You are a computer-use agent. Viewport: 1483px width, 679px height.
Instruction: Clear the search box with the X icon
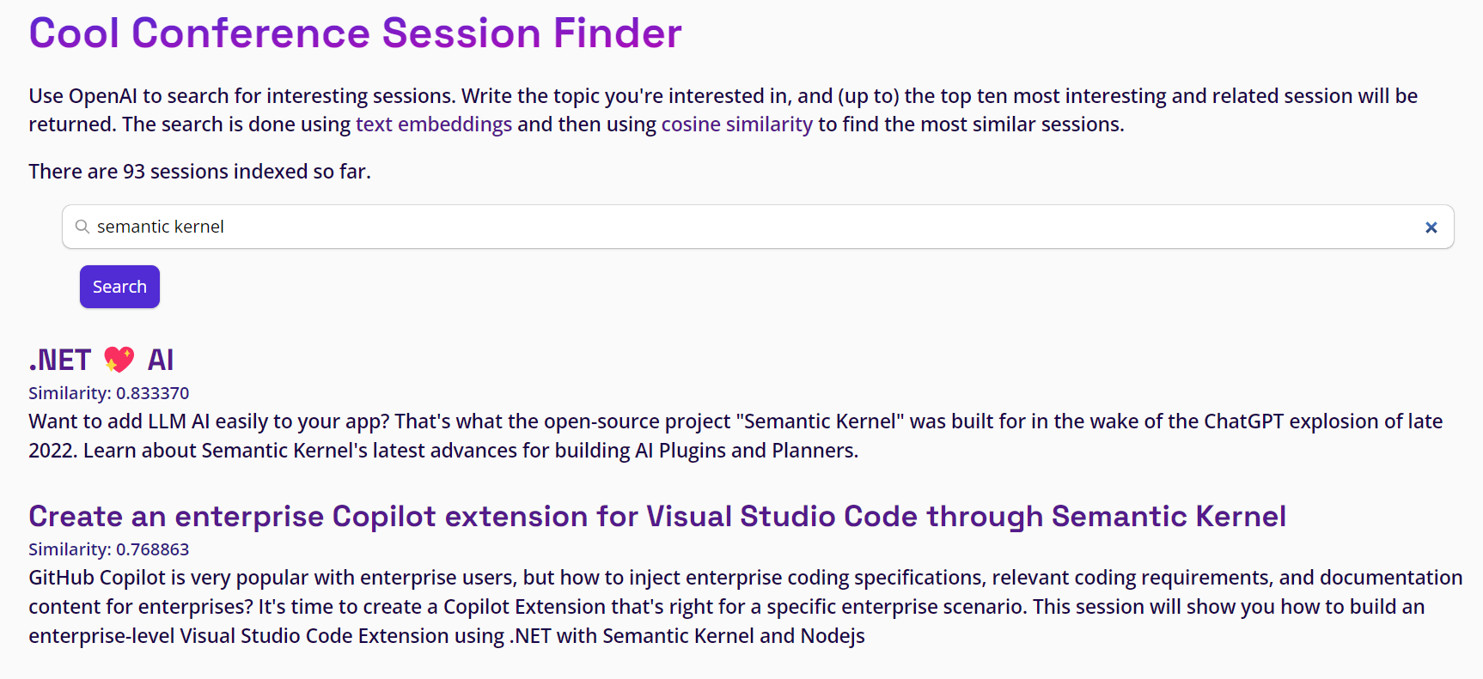(x=1431, y=227)
